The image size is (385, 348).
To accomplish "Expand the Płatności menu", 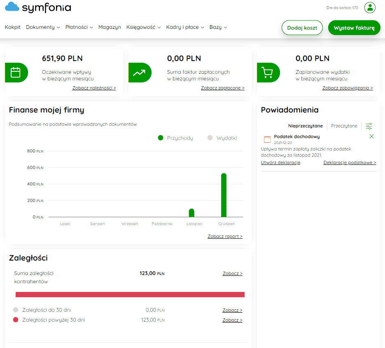I will [79, 27].
